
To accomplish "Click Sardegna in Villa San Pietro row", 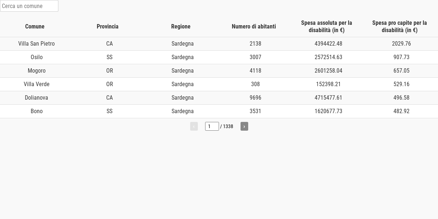I will click(182, 44).
